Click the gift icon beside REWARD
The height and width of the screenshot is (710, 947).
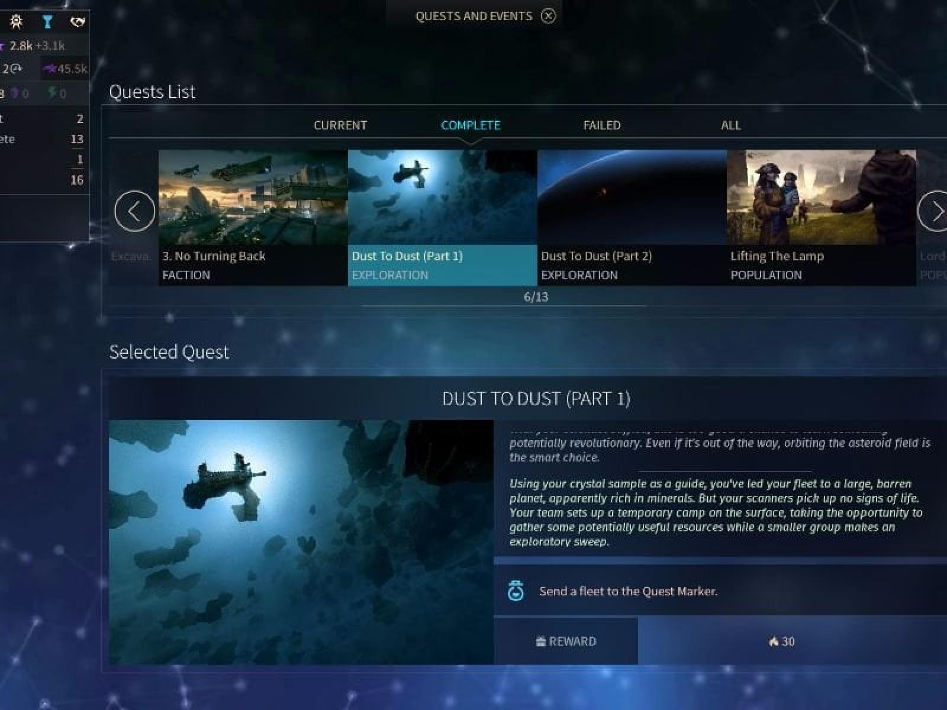point(540,641)
